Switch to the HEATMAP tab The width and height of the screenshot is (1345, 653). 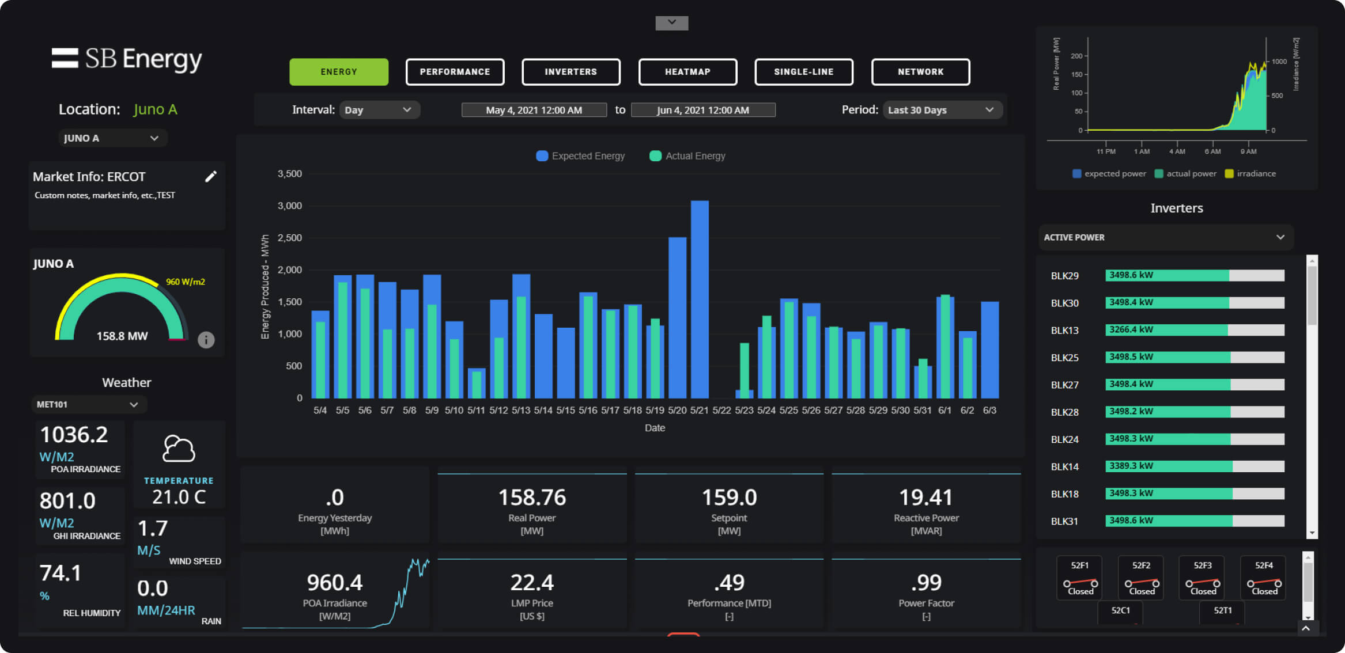tap(687, 71)
